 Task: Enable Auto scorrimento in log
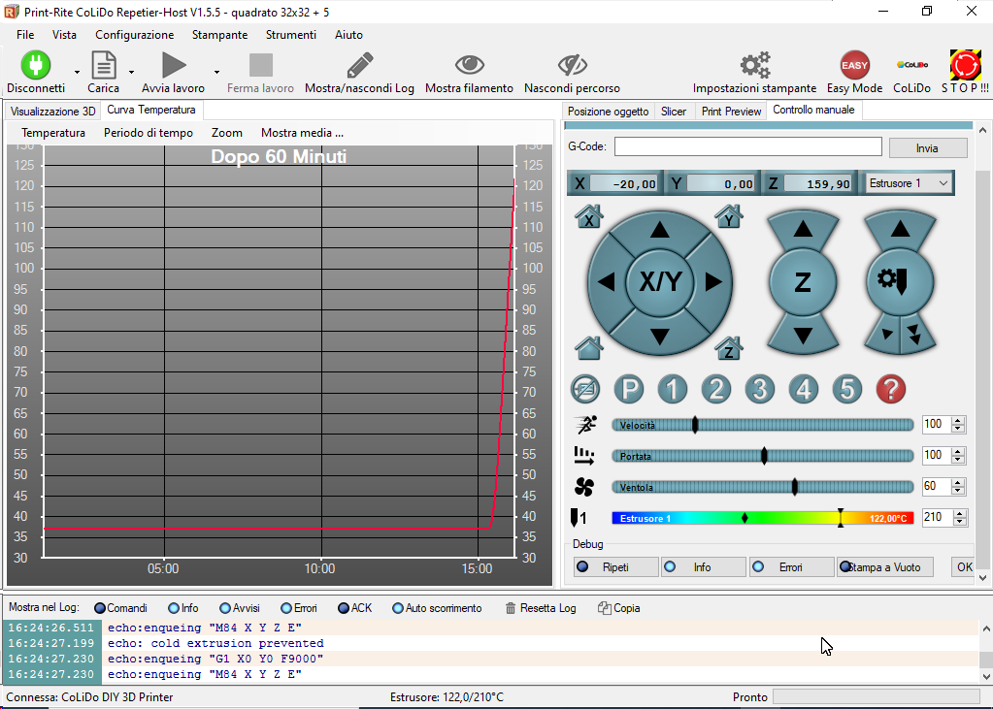(x=398, y=608)
